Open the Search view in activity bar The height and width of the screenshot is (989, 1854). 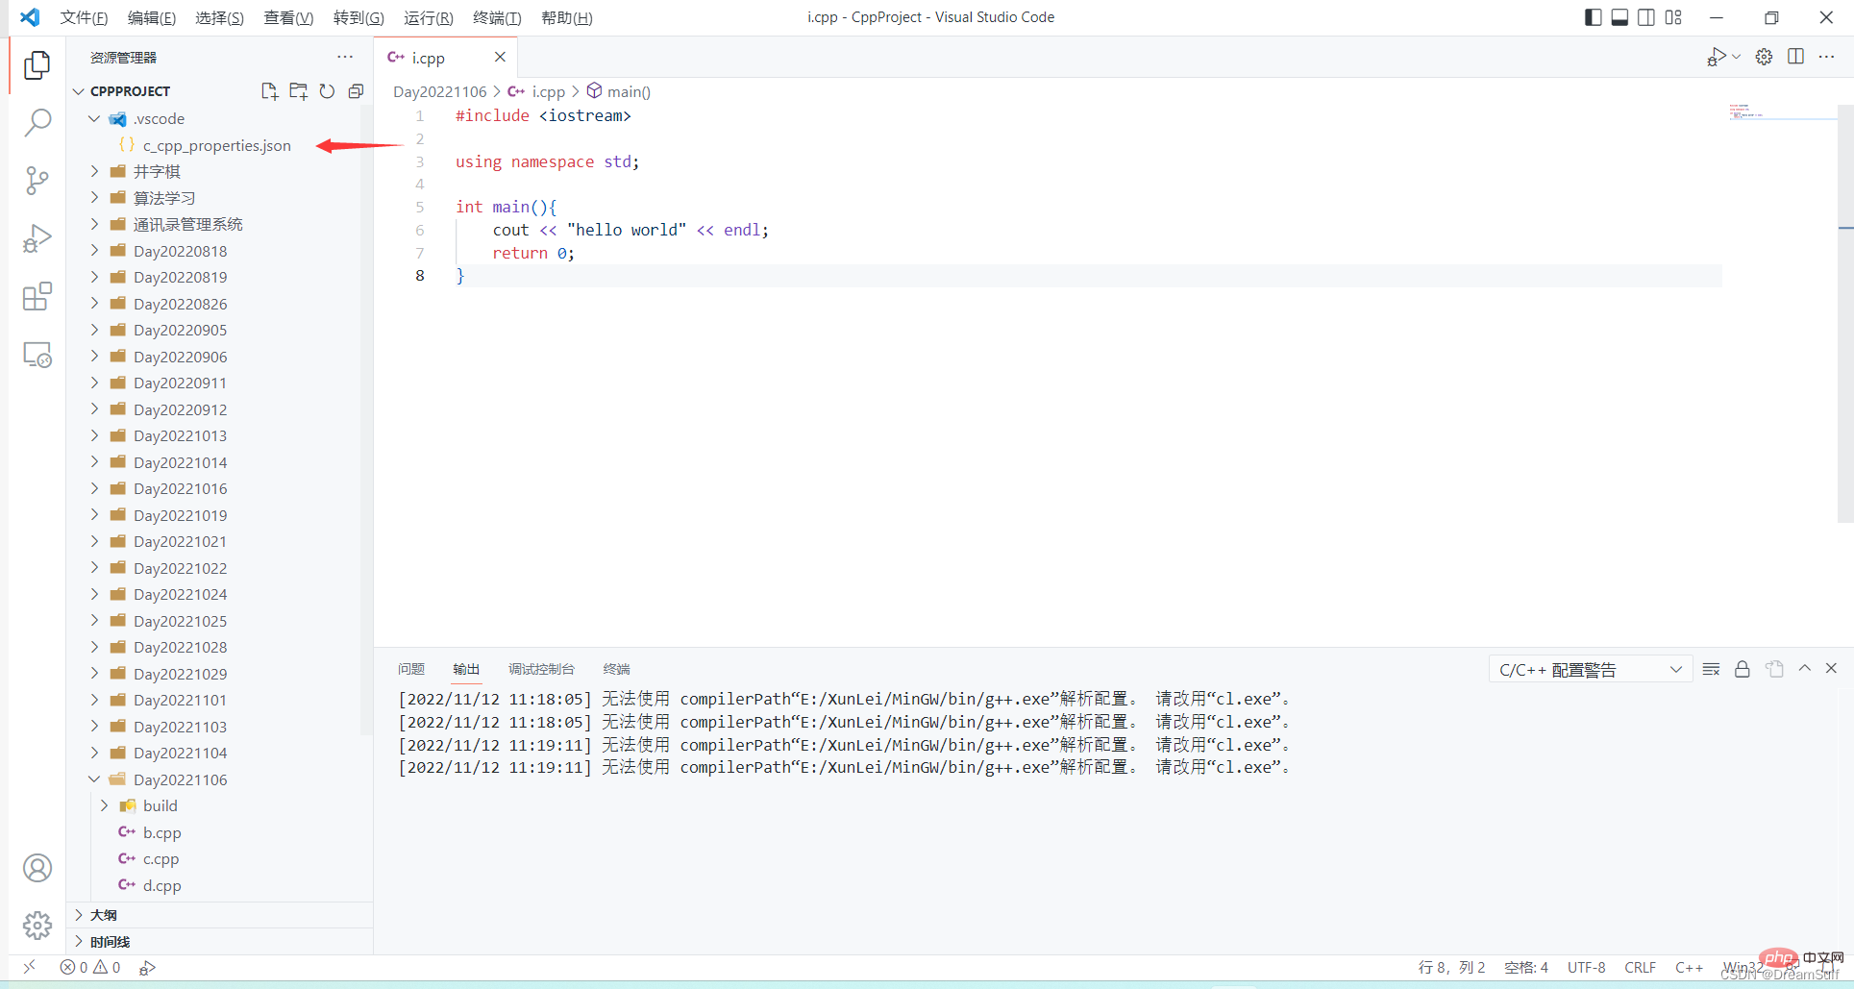coord(37,122)
